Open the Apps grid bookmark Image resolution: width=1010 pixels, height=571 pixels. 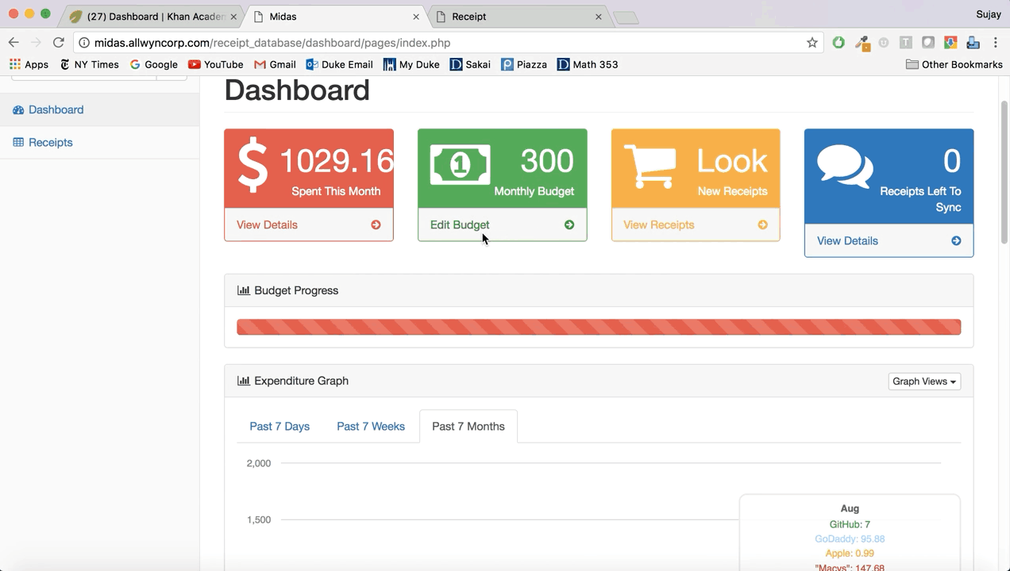pyautogui.click(x=29, y=64)
